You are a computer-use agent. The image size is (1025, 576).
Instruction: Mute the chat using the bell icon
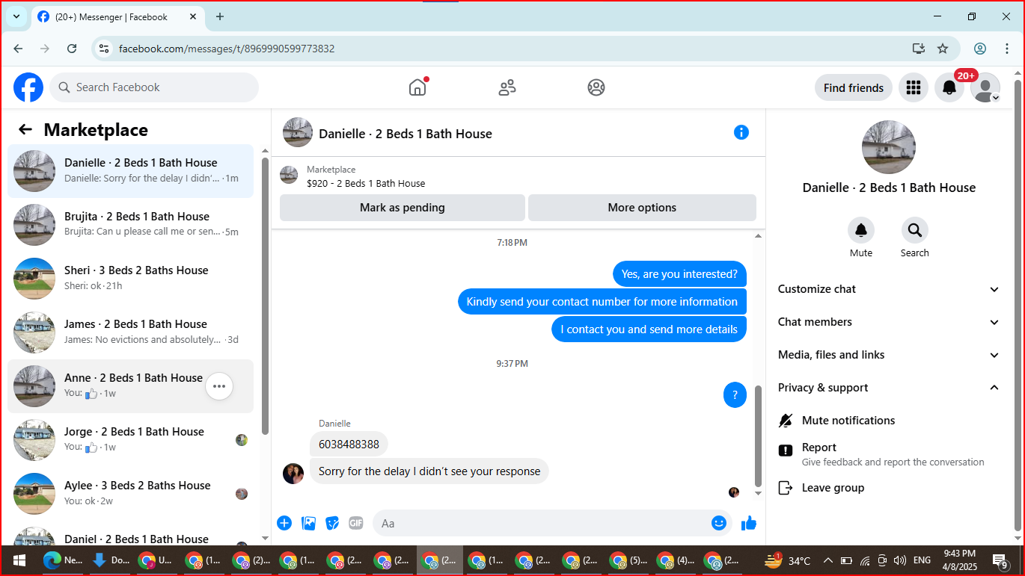click(861, 230)
